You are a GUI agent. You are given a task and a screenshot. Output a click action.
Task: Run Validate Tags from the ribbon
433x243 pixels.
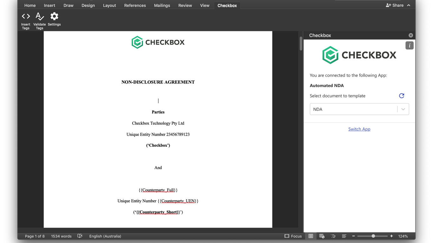coord(40,21)
